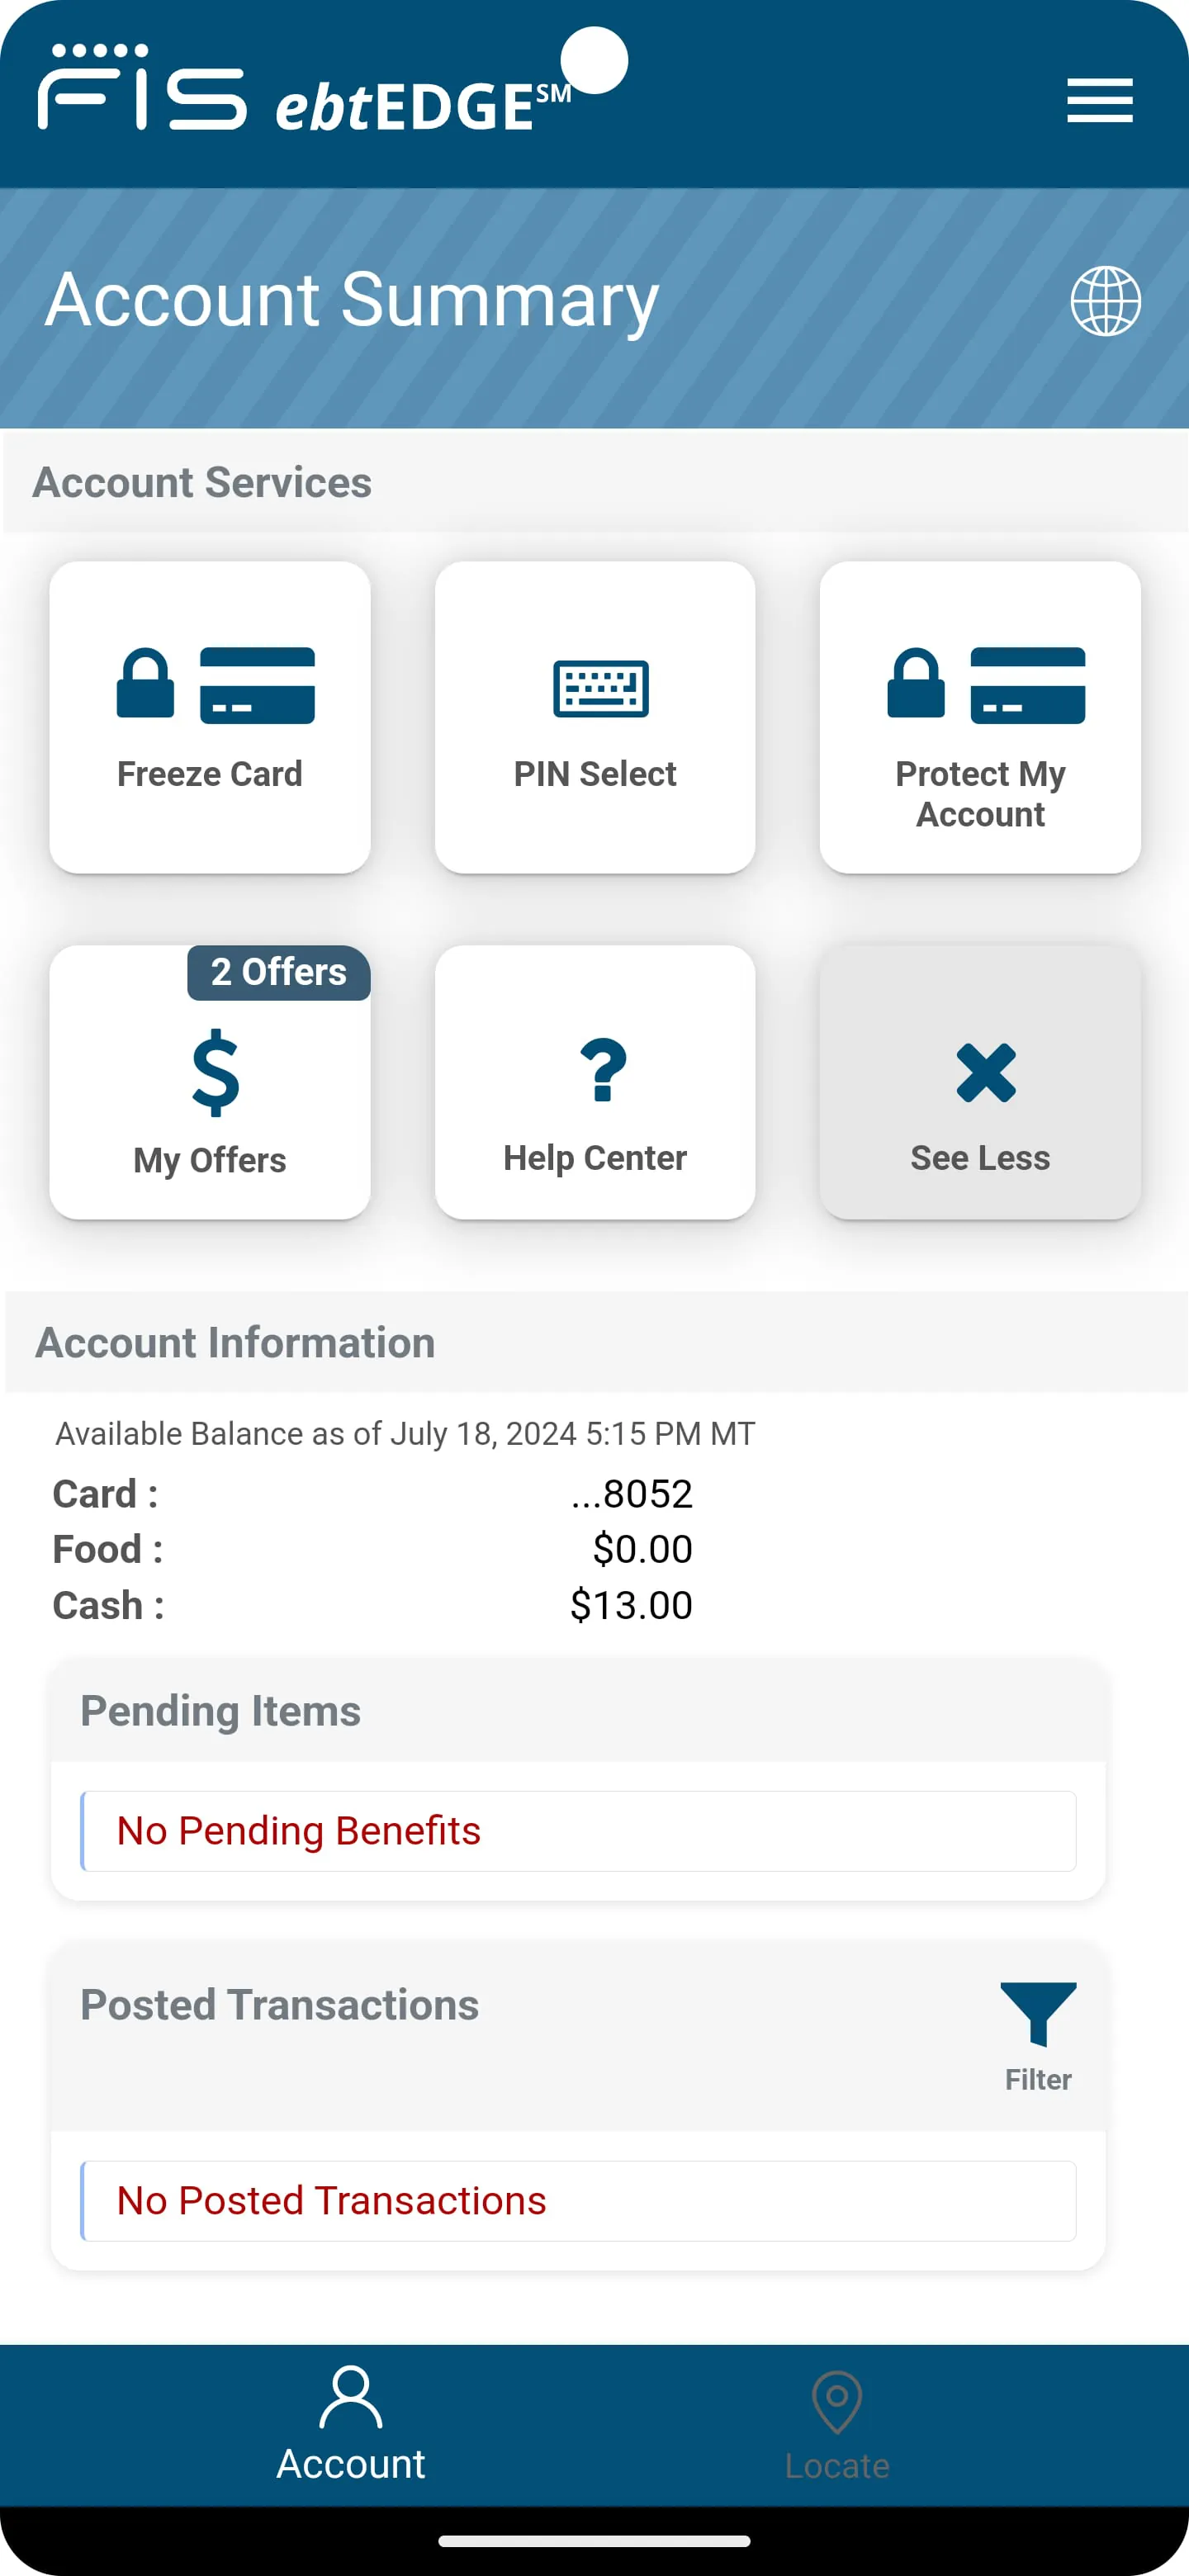Tap the Freeze Card lock icon
The height and width of the screenshot is (2576, 1189).
tap(146, 684)
